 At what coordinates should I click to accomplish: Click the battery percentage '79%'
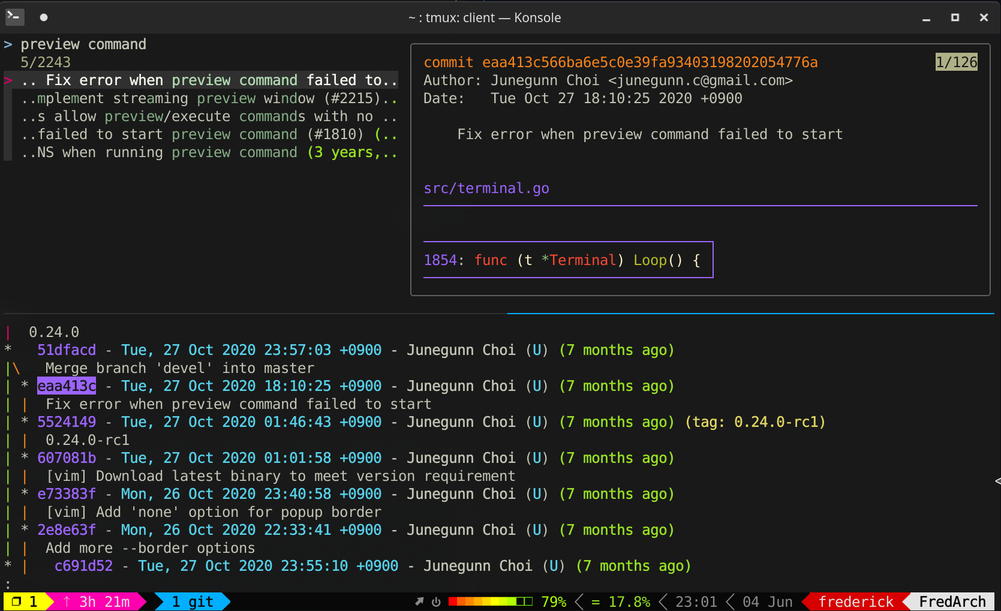pyautogui.click(x=554, y=601)
